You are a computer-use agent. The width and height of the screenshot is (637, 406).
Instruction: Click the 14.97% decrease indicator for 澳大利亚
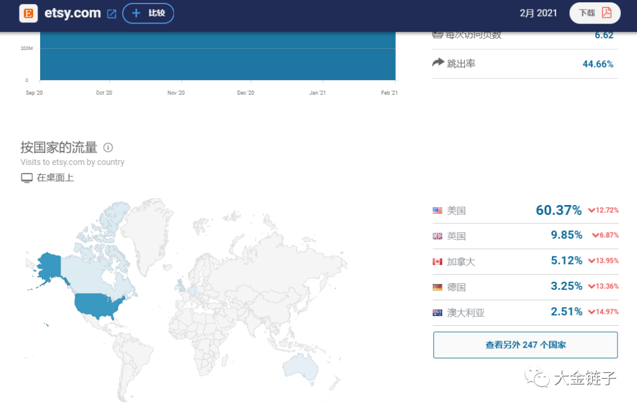pos(603,312)
